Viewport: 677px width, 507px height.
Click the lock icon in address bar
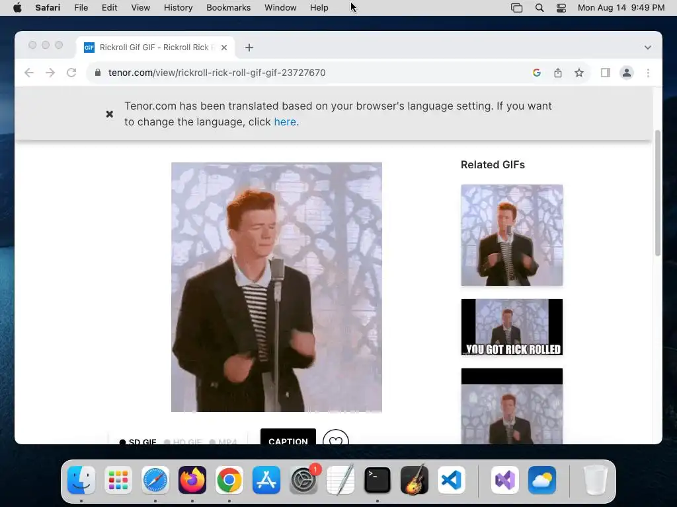click(x=98, y=73)
